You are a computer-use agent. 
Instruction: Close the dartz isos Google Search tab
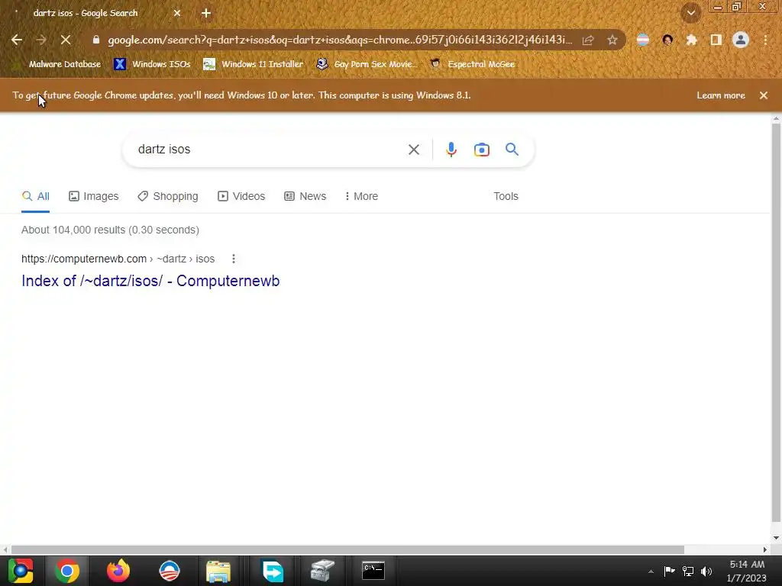(177, 14)
